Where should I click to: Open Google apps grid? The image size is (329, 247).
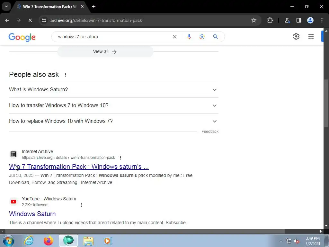pyautogui.click(x=311, y=36)
